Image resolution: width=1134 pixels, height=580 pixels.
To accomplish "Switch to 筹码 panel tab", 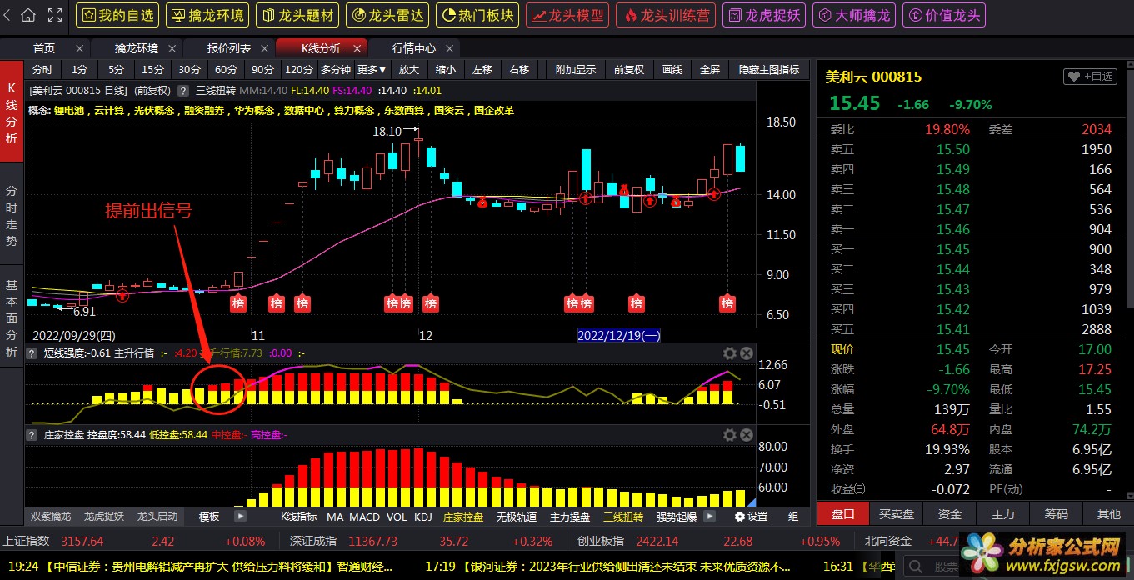I will pos(1056,514).
